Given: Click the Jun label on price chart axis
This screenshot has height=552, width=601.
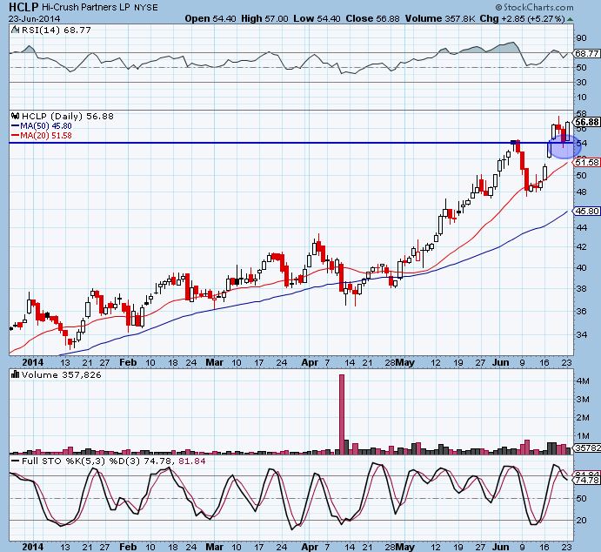Looking at the screenshot, I should 501,362.
